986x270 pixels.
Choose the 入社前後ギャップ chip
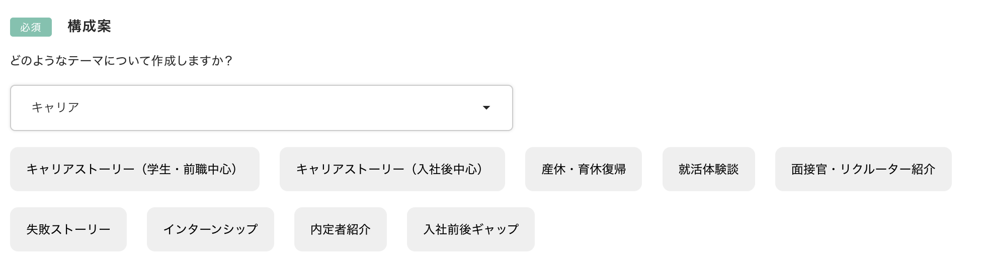(470, 229)
